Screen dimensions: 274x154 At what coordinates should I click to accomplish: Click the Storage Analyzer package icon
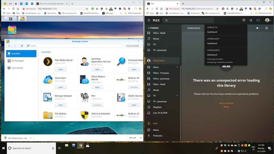coord(48,97)
